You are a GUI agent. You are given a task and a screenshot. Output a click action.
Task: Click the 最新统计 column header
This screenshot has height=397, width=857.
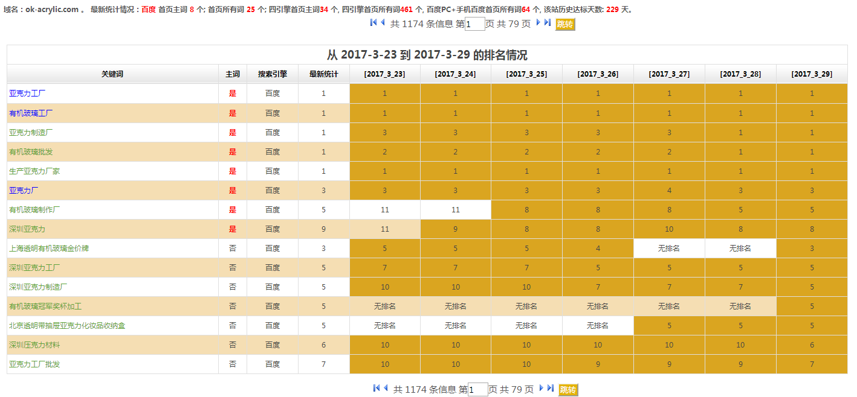323,74
